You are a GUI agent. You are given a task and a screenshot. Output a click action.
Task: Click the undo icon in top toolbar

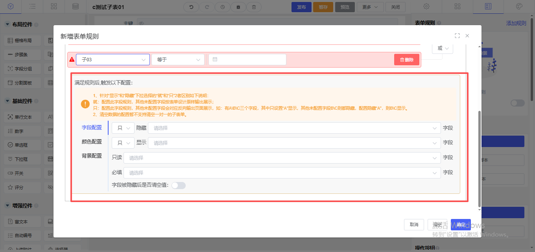coord(191,7)
